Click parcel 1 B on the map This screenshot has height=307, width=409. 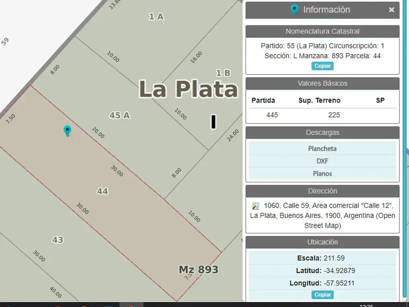point(223,73)
